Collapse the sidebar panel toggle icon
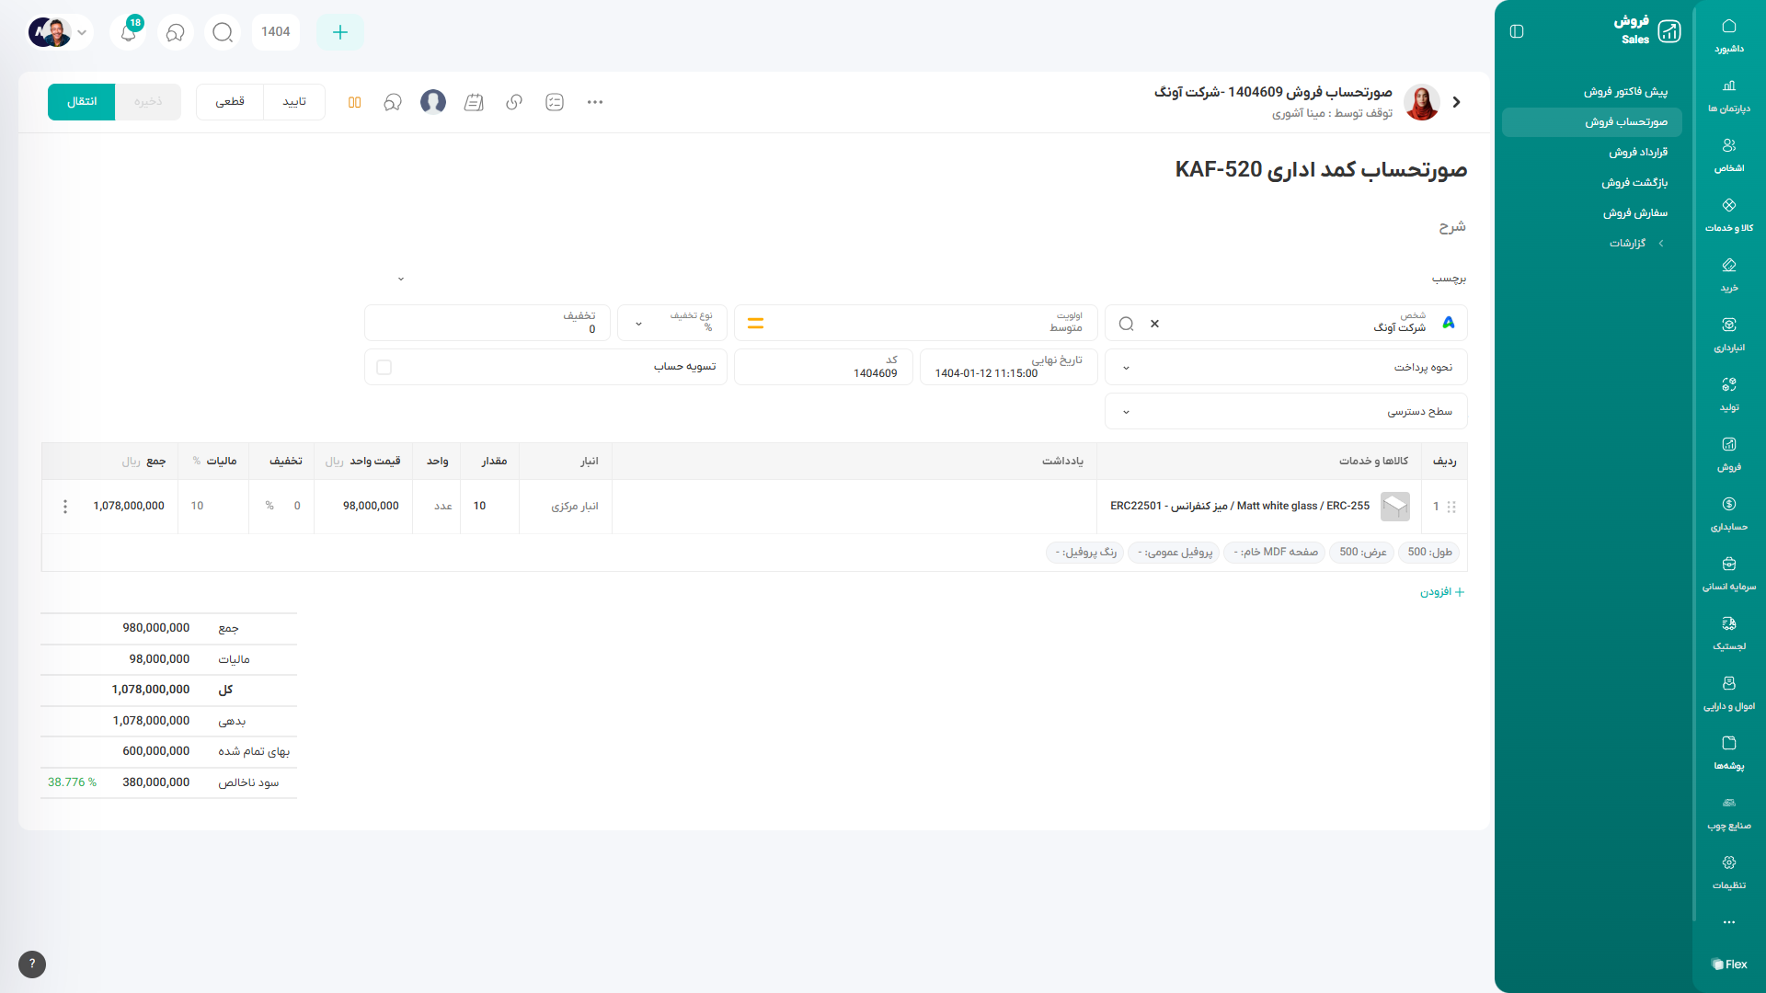 click(x=1517, y=31)
